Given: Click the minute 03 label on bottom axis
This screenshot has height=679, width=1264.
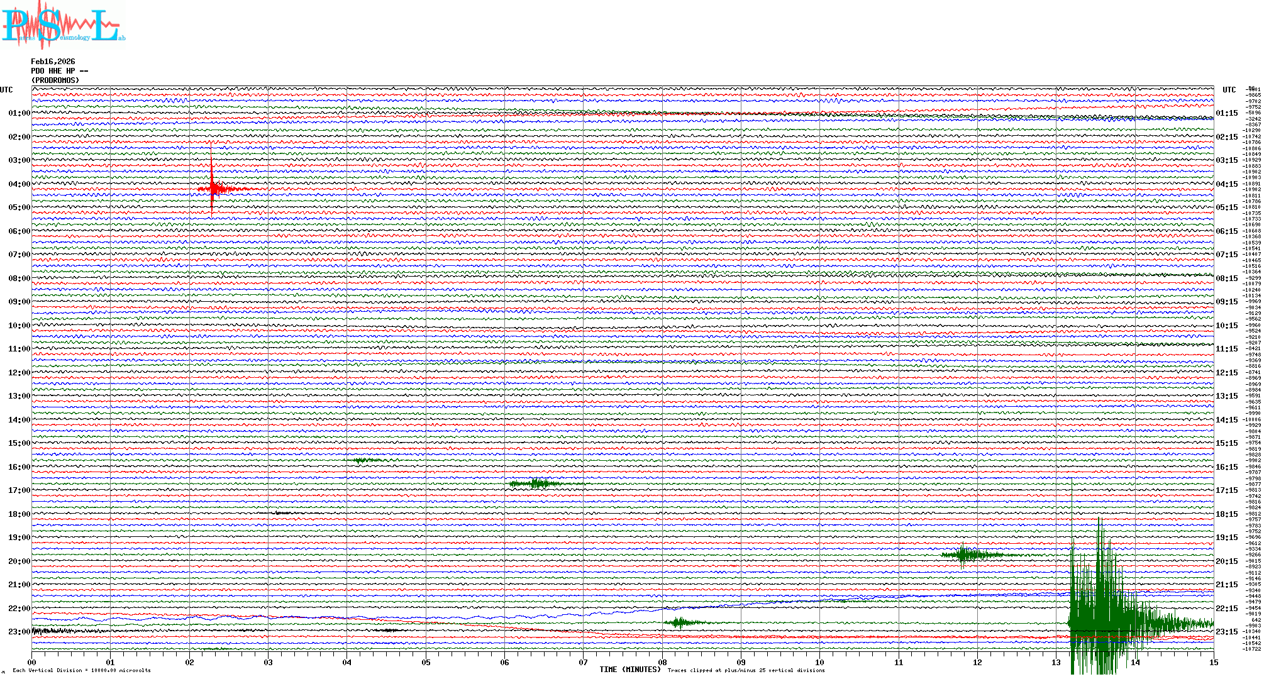Looking at the screenshot, I should [x=269, y=662].
